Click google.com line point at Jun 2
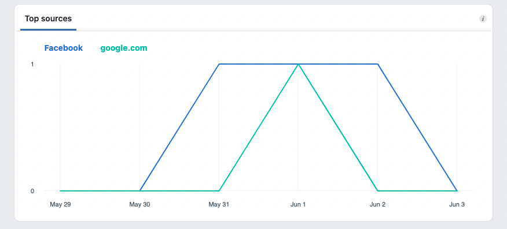Viewport: 507px width, 229px height. [378, 191]
